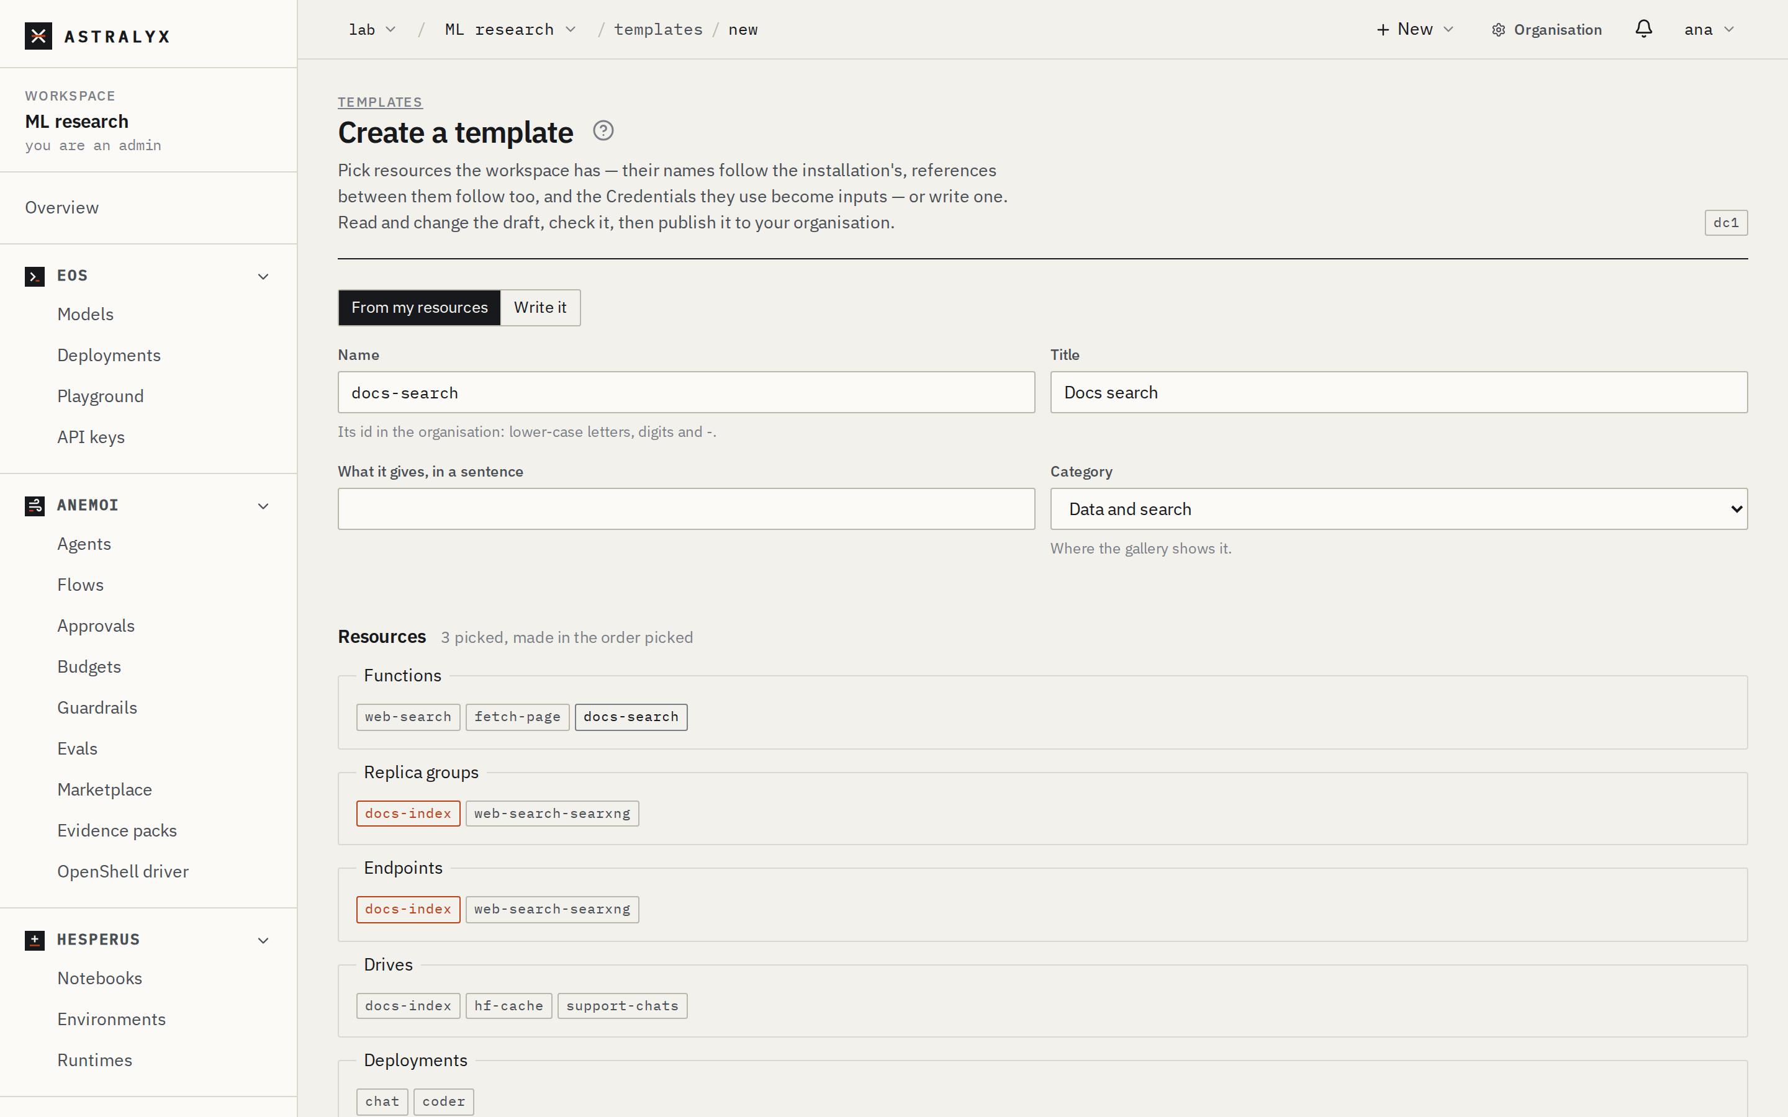Screen dimensions: 1788x1117
Task: Go to templates in the breadcrumb
Action: coord(657,30)
